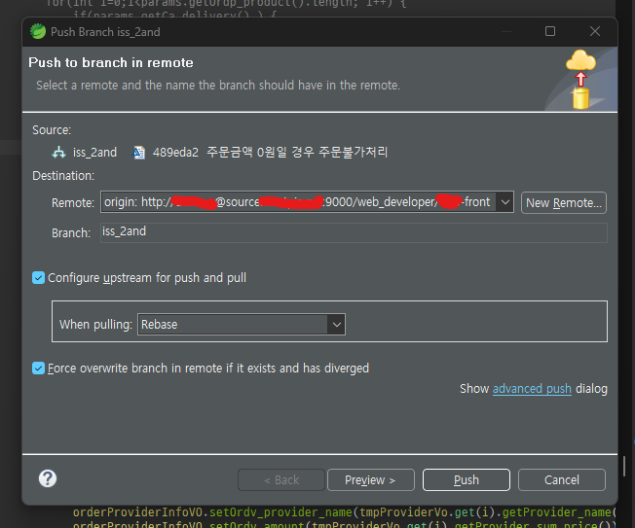The height and width of the screenshot is (528, 635).
Task: Select the Remote origin URL combo box
Action: 307,201
